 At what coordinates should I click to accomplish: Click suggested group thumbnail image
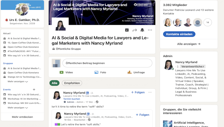tap(168, 124)
